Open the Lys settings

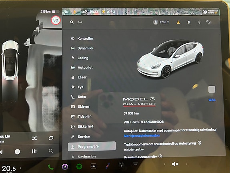point(77,87)
